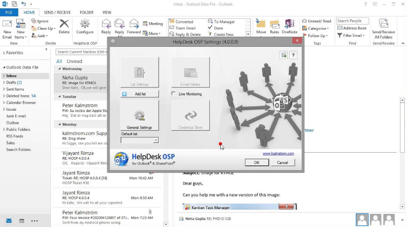Screen dimensions: 407x227
Task: Click the Ignore conversation icon
Action: [34, 21]
